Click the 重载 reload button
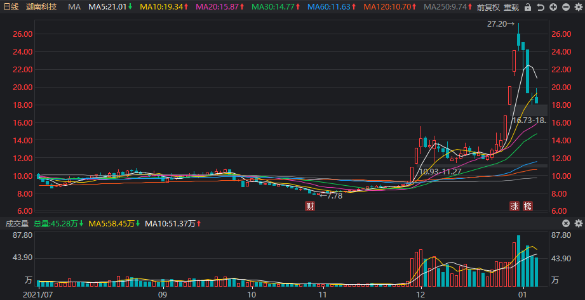 pos(511,7)
